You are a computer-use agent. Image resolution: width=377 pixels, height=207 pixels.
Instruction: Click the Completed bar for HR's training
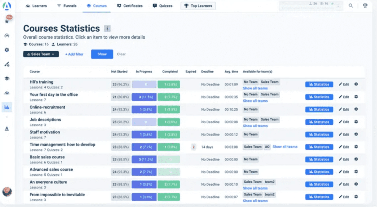[x=169, y=84]
